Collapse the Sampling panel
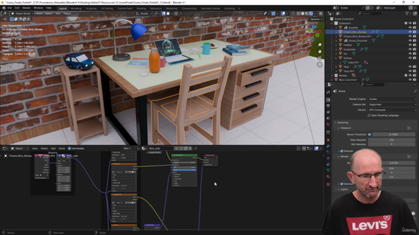 pyautogui.click(x=336, y=123)
